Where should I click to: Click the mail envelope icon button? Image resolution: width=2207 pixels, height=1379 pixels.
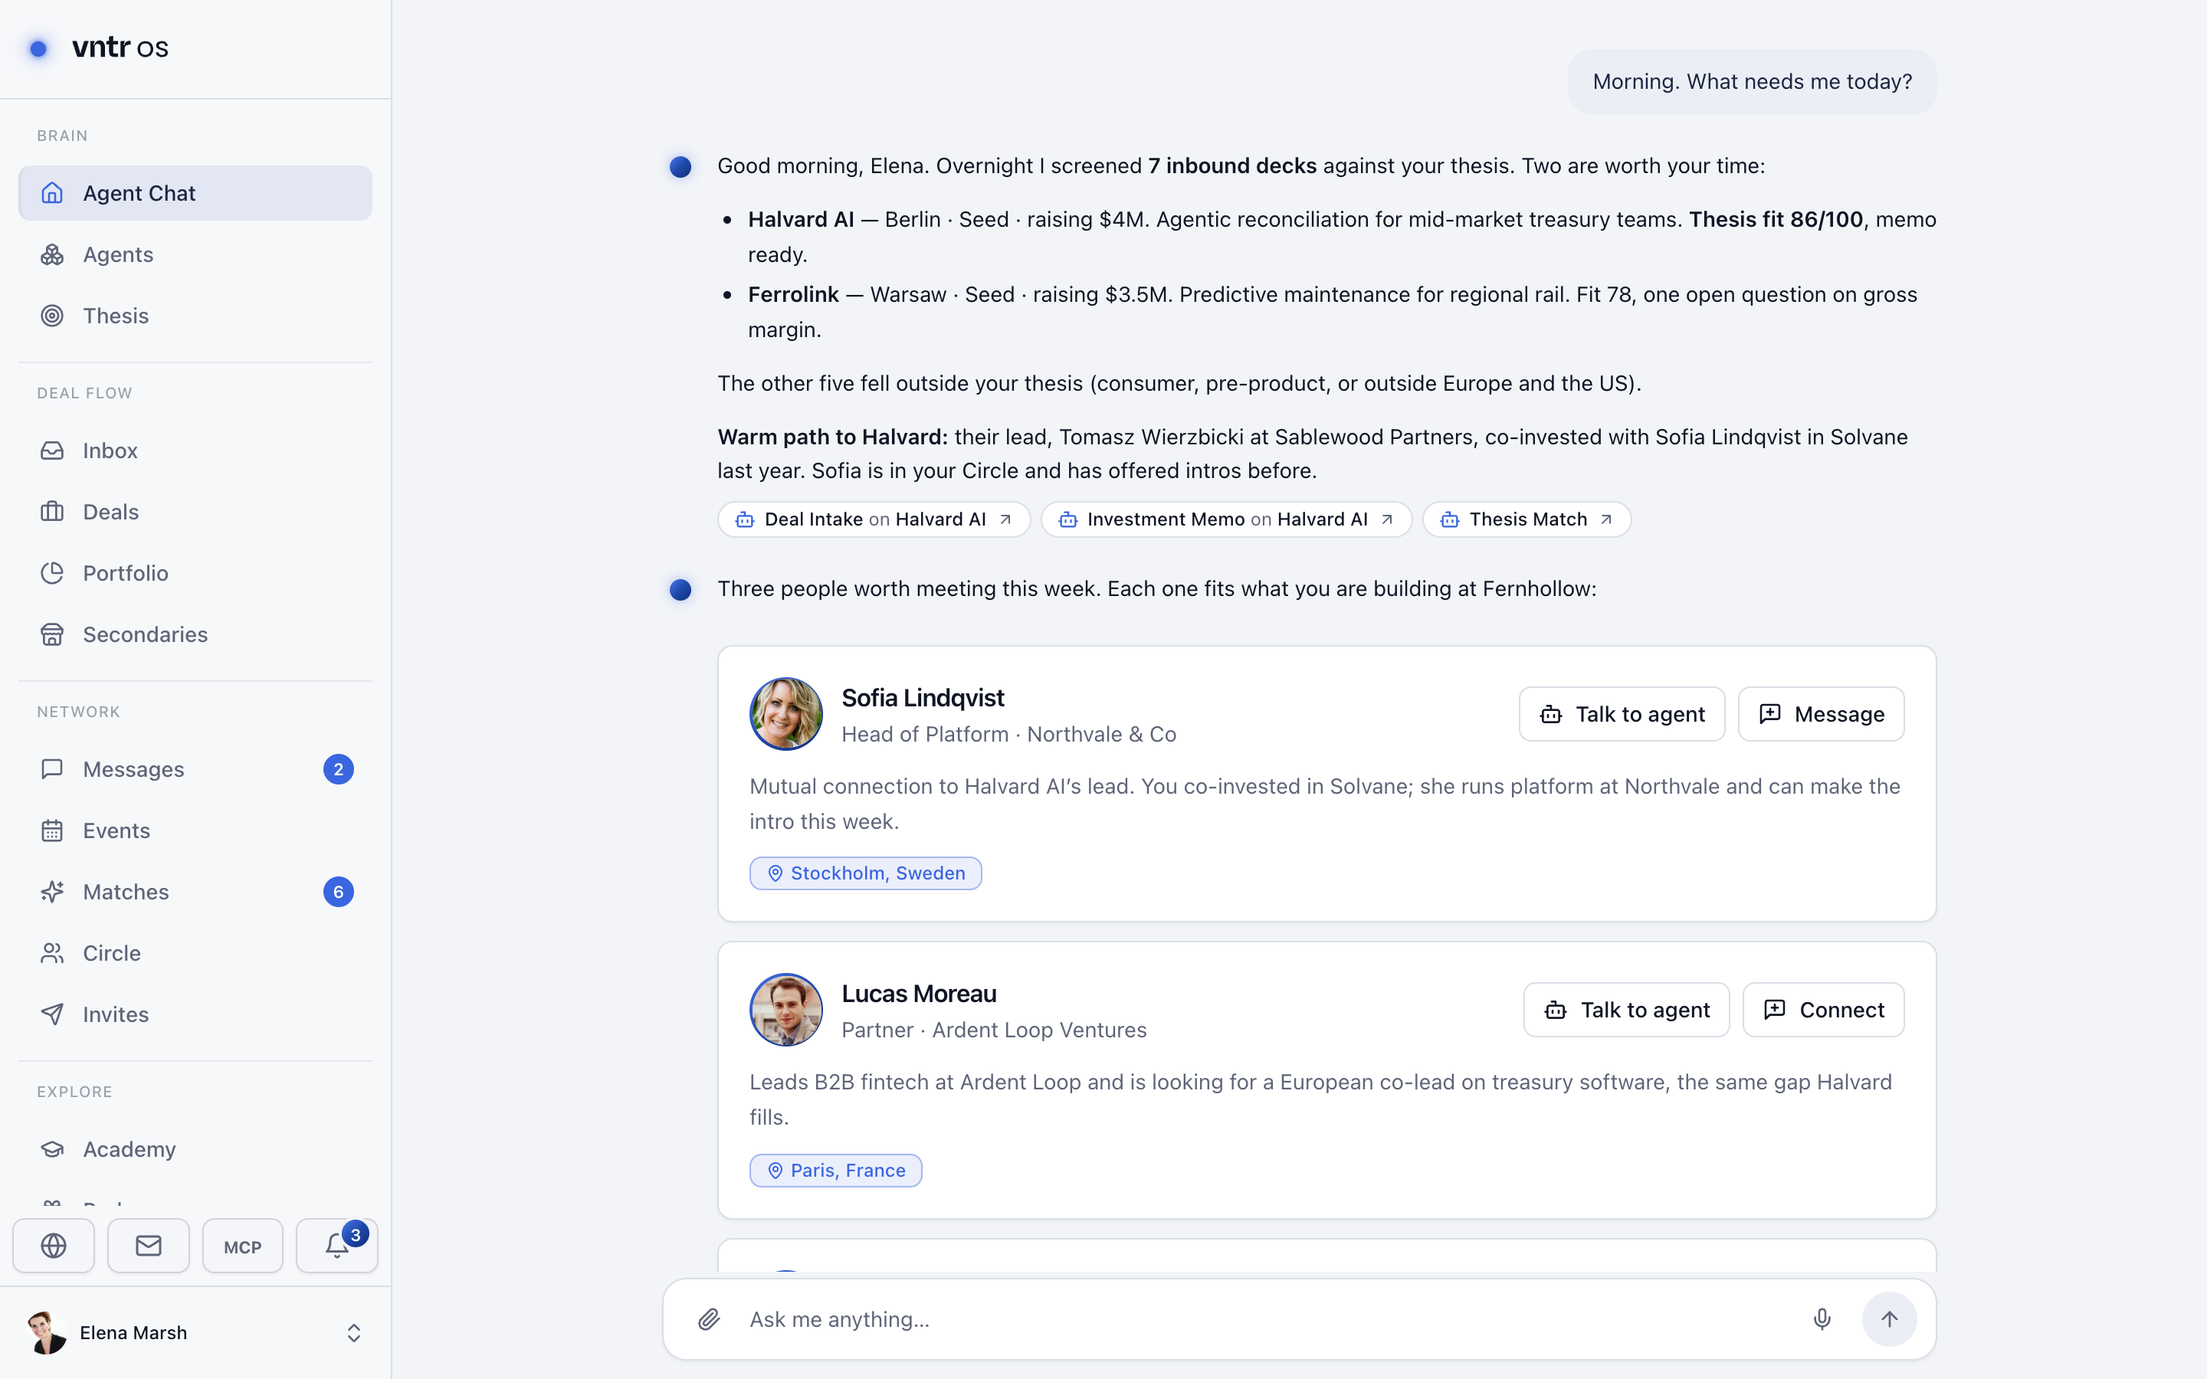coord(149,1246)
